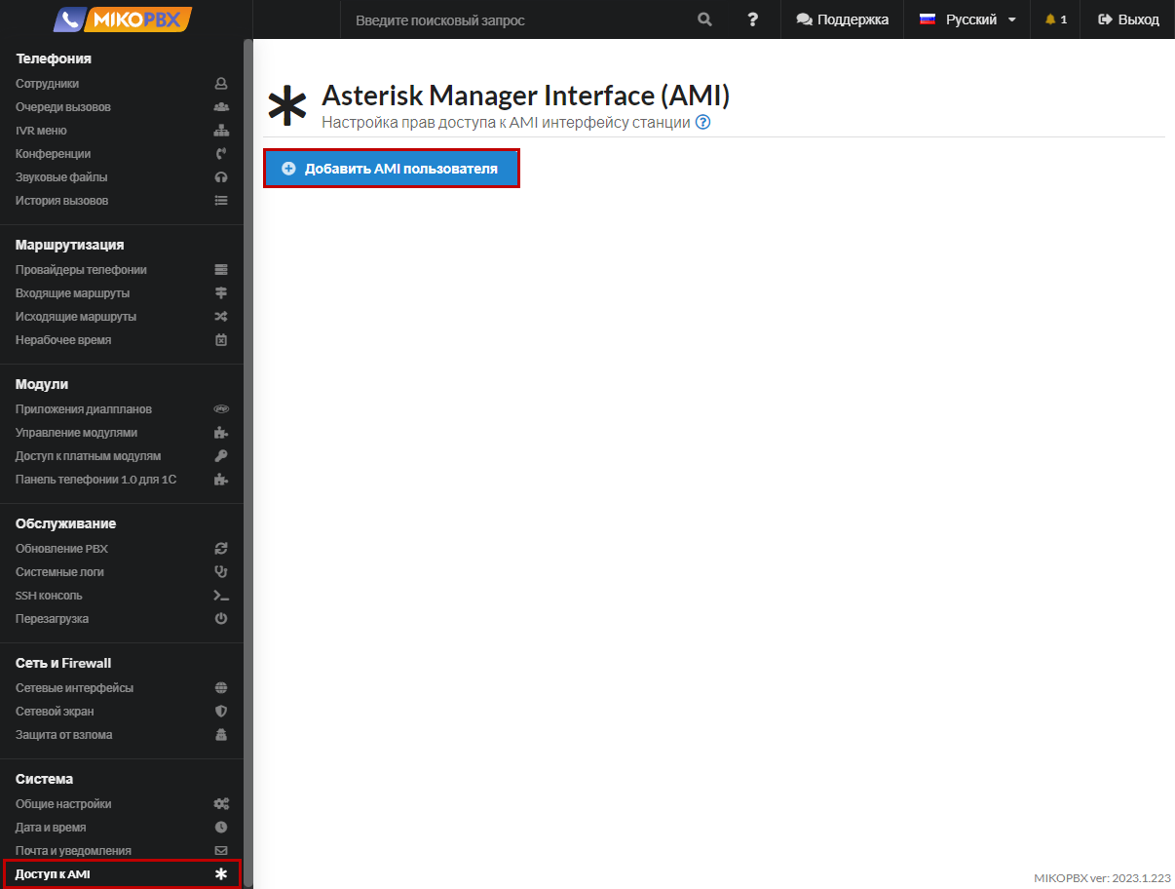Screen dimensions: 1175x889
Task: Click the reboot power icon in sidebar
Action: [x=221, y=619]
